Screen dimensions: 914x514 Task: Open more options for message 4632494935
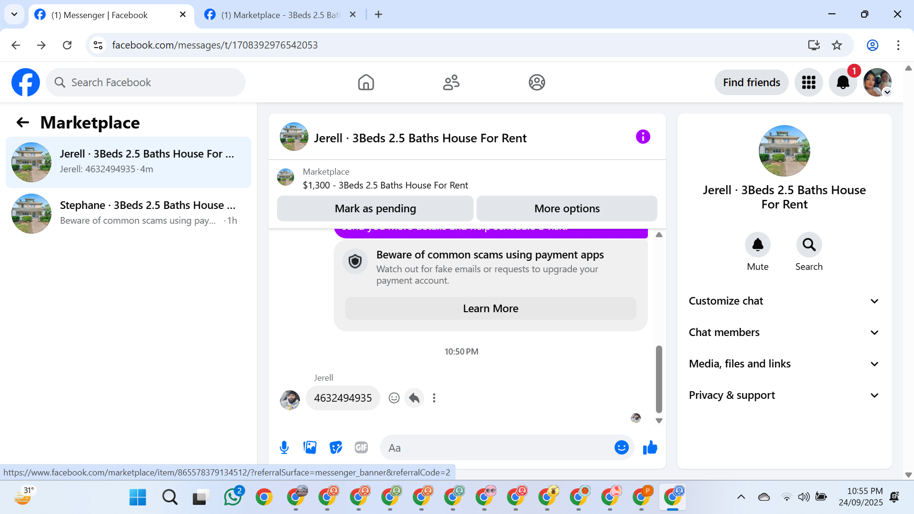434,398
